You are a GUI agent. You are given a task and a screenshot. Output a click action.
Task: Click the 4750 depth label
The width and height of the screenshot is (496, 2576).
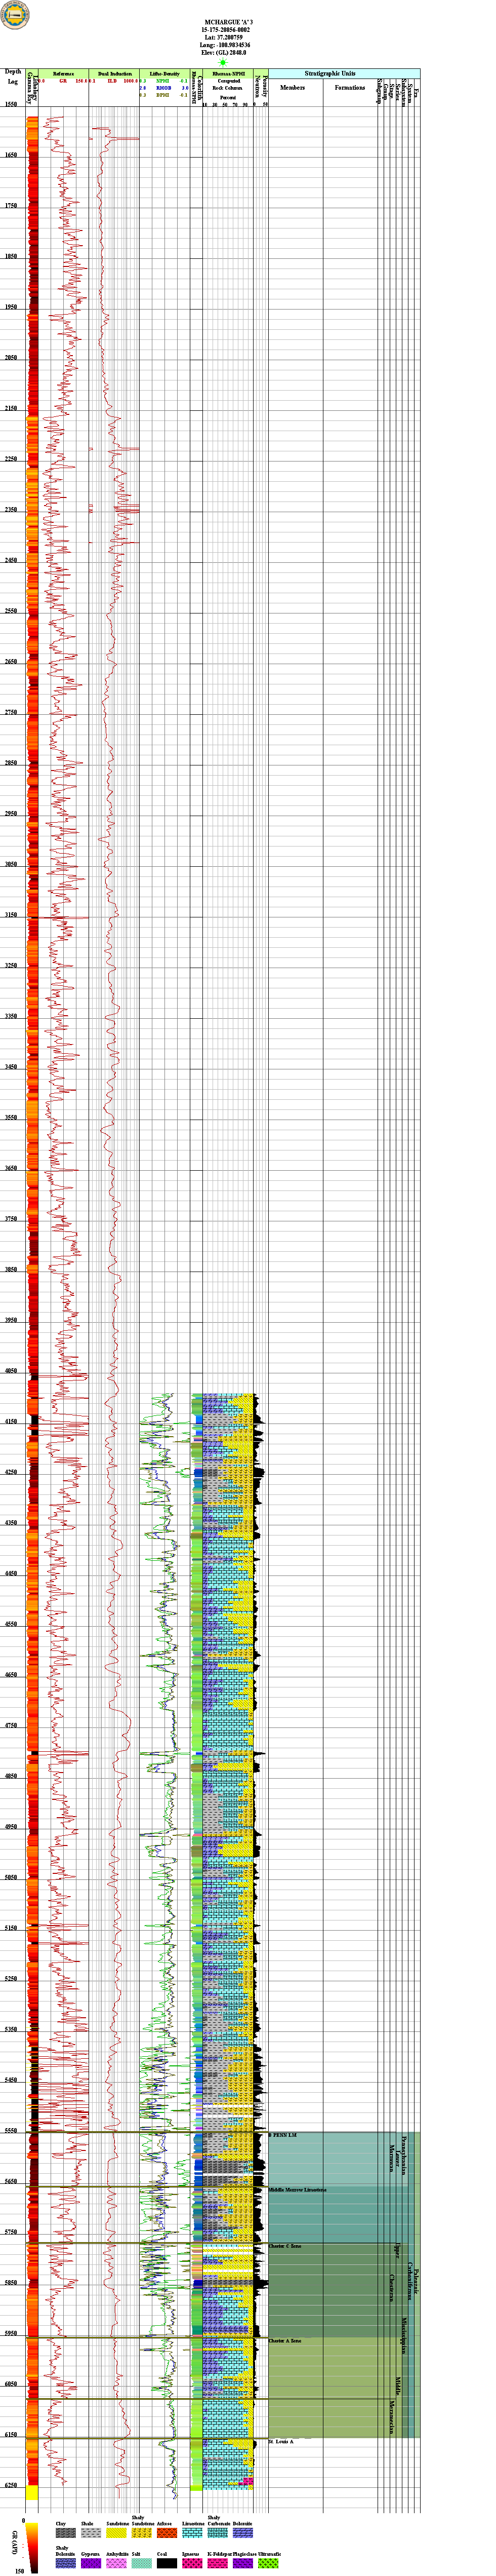11,1726
